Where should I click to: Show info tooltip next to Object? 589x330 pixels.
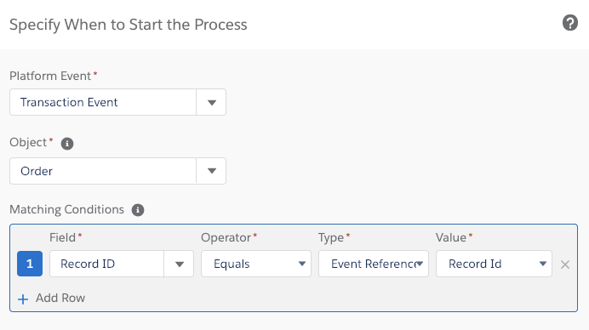pyautogui.click(x=67, y=144)
